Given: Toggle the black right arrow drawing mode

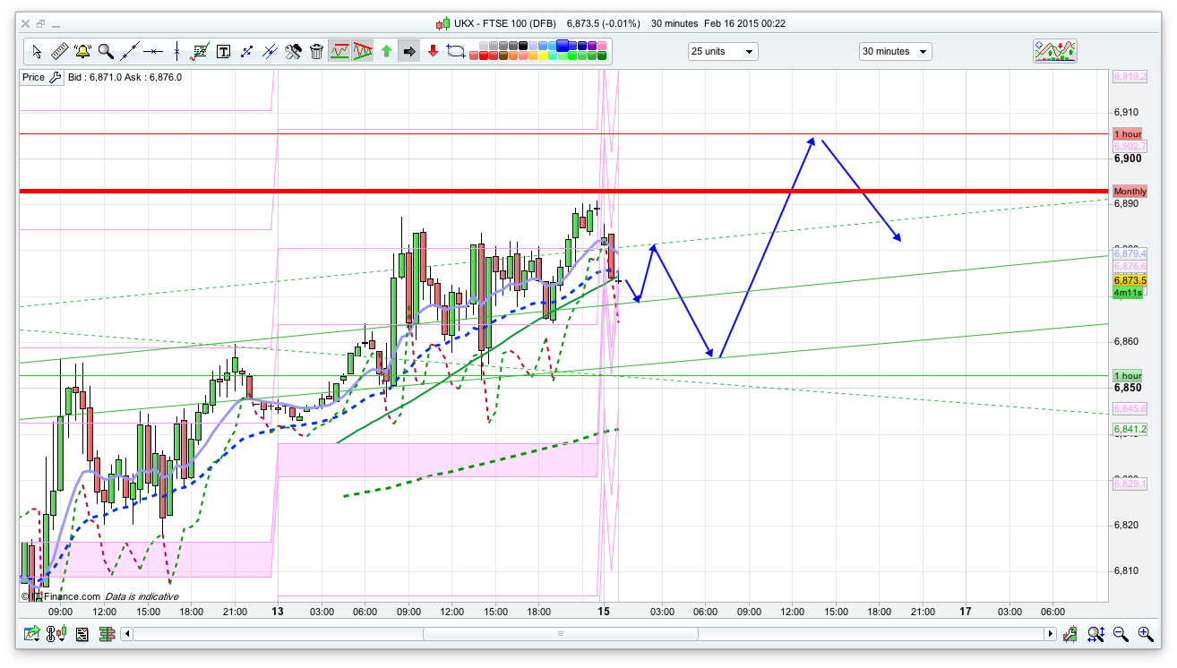Looking at the screenshot, I should pos(409,51).
